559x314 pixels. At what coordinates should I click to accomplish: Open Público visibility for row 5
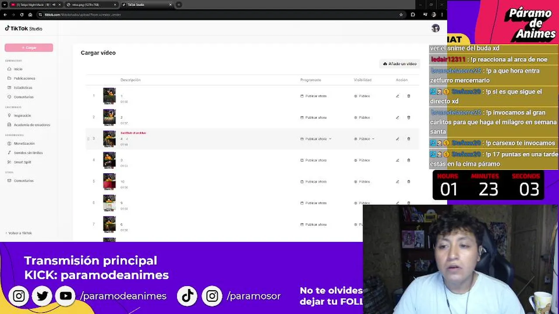pyautogui.click(x=362, y=181)
